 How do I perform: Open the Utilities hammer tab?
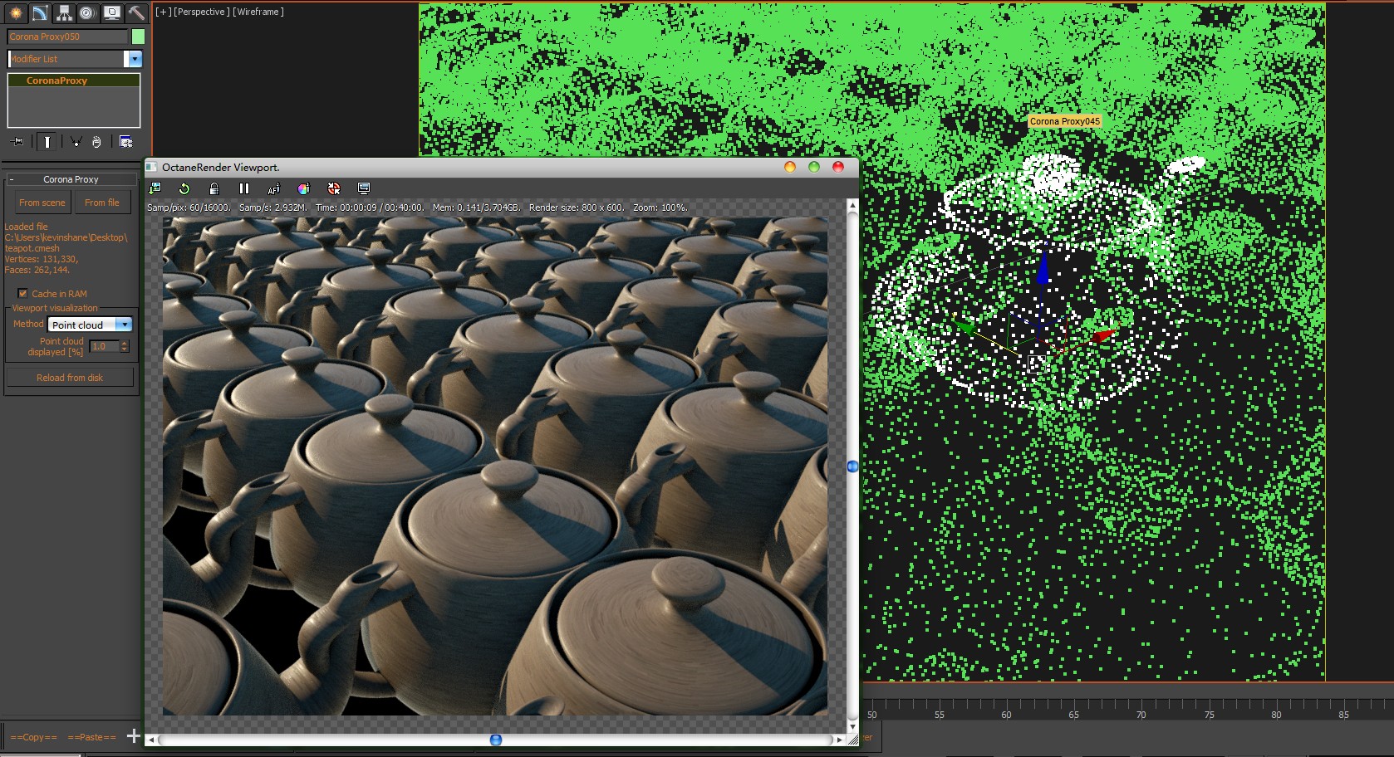pos(135,12)
